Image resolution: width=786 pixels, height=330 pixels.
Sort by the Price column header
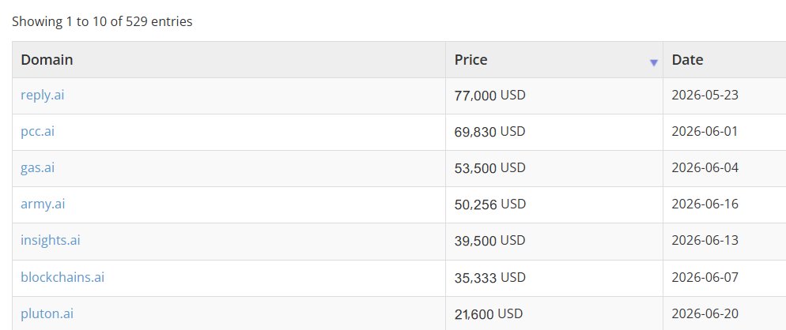(x=554, y=59)
